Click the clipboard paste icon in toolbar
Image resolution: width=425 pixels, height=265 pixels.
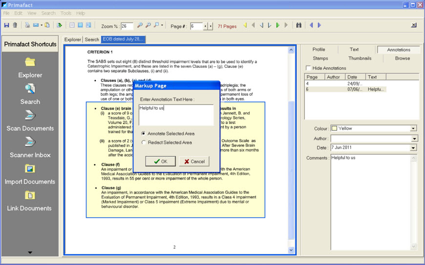click(47, 25)
